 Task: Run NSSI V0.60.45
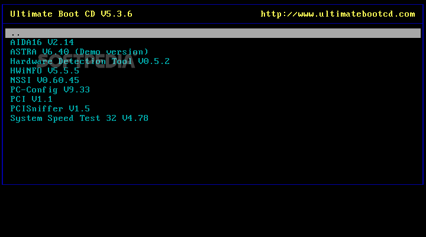point(44,80)
